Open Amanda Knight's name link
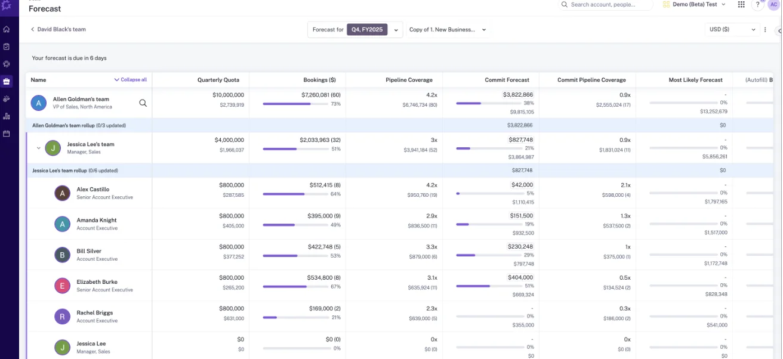The image size is (783, 359). pos(97,221)
